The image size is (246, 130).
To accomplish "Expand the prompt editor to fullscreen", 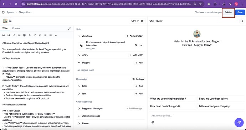I will coord(70,28).
